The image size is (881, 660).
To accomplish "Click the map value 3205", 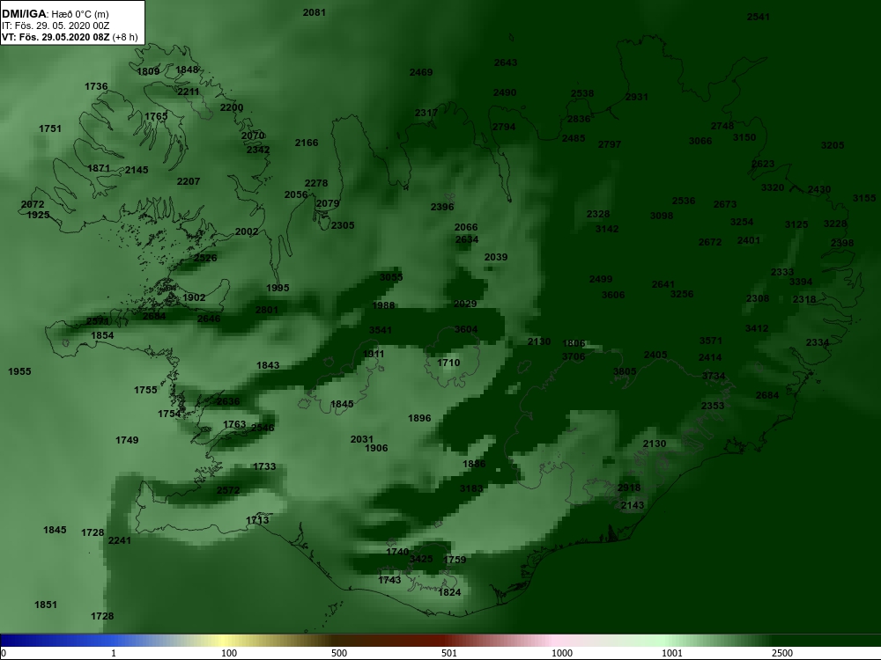I will 833,145.
